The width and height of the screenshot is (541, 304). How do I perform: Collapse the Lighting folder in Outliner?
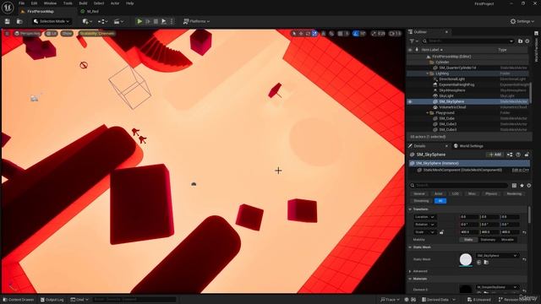(x=427, y=73)
